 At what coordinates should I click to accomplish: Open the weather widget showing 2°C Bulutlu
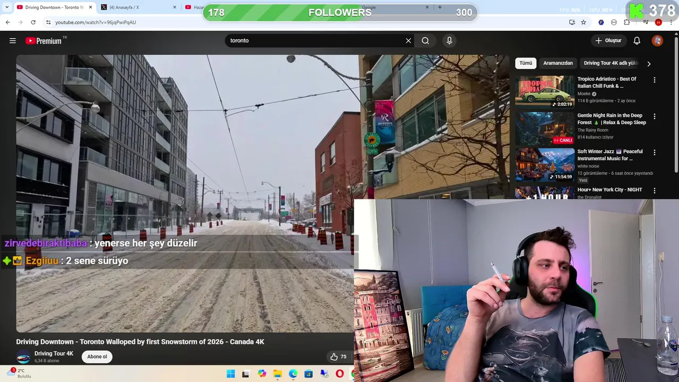[x=19, y=374]
